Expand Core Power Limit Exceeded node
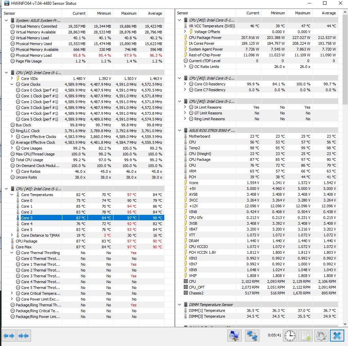Image resolution: width=348 pixels, height=346 pixels. coord(12,299)
